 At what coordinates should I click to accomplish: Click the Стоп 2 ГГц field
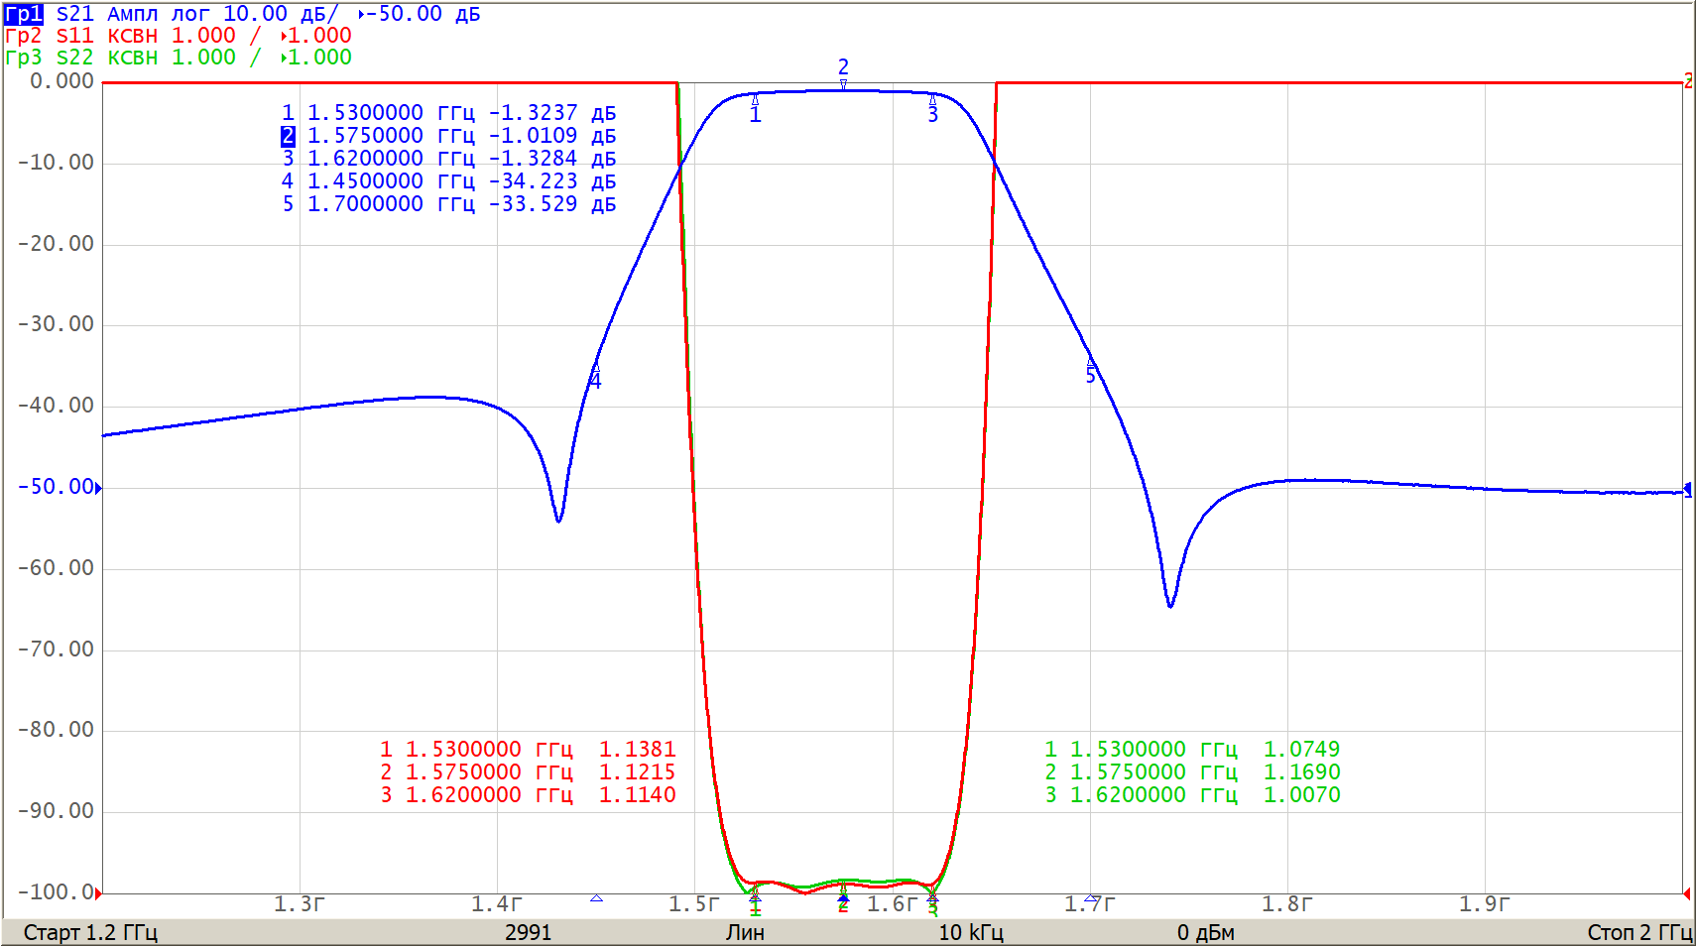1638,932
